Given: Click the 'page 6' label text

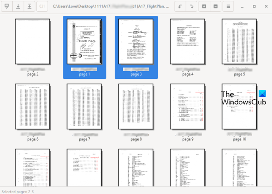Looking at the screenshot, I should pos(33,139).
